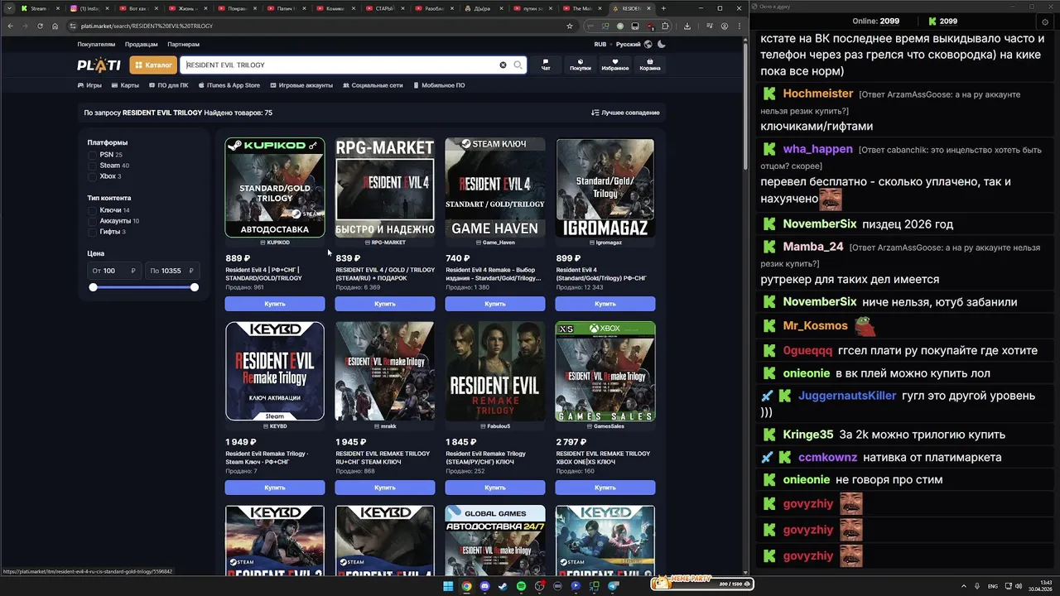The height and width of the screenshot is (596, 1060).
Task: Check the Гифты content type filter
Action: (93, 232)
